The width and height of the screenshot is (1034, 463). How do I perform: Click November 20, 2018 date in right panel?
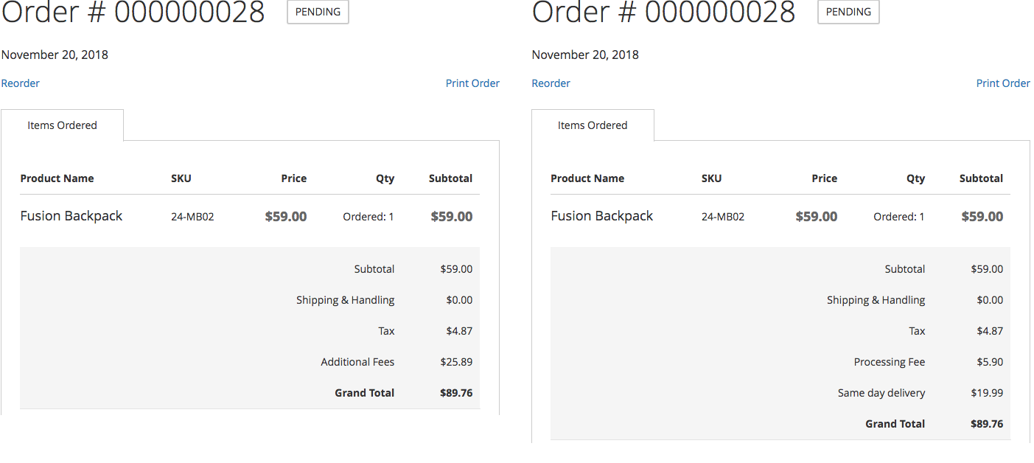click(x=585, y=55)
